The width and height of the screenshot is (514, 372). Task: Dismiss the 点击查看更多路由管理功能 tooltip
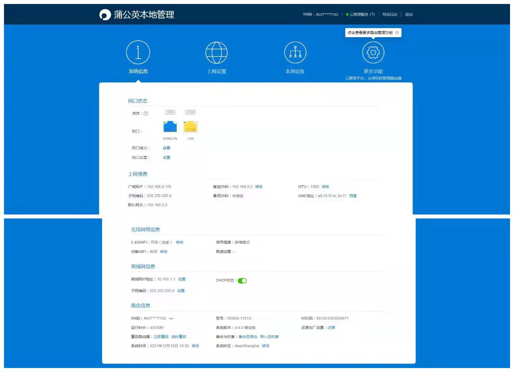tap(397, 32)
